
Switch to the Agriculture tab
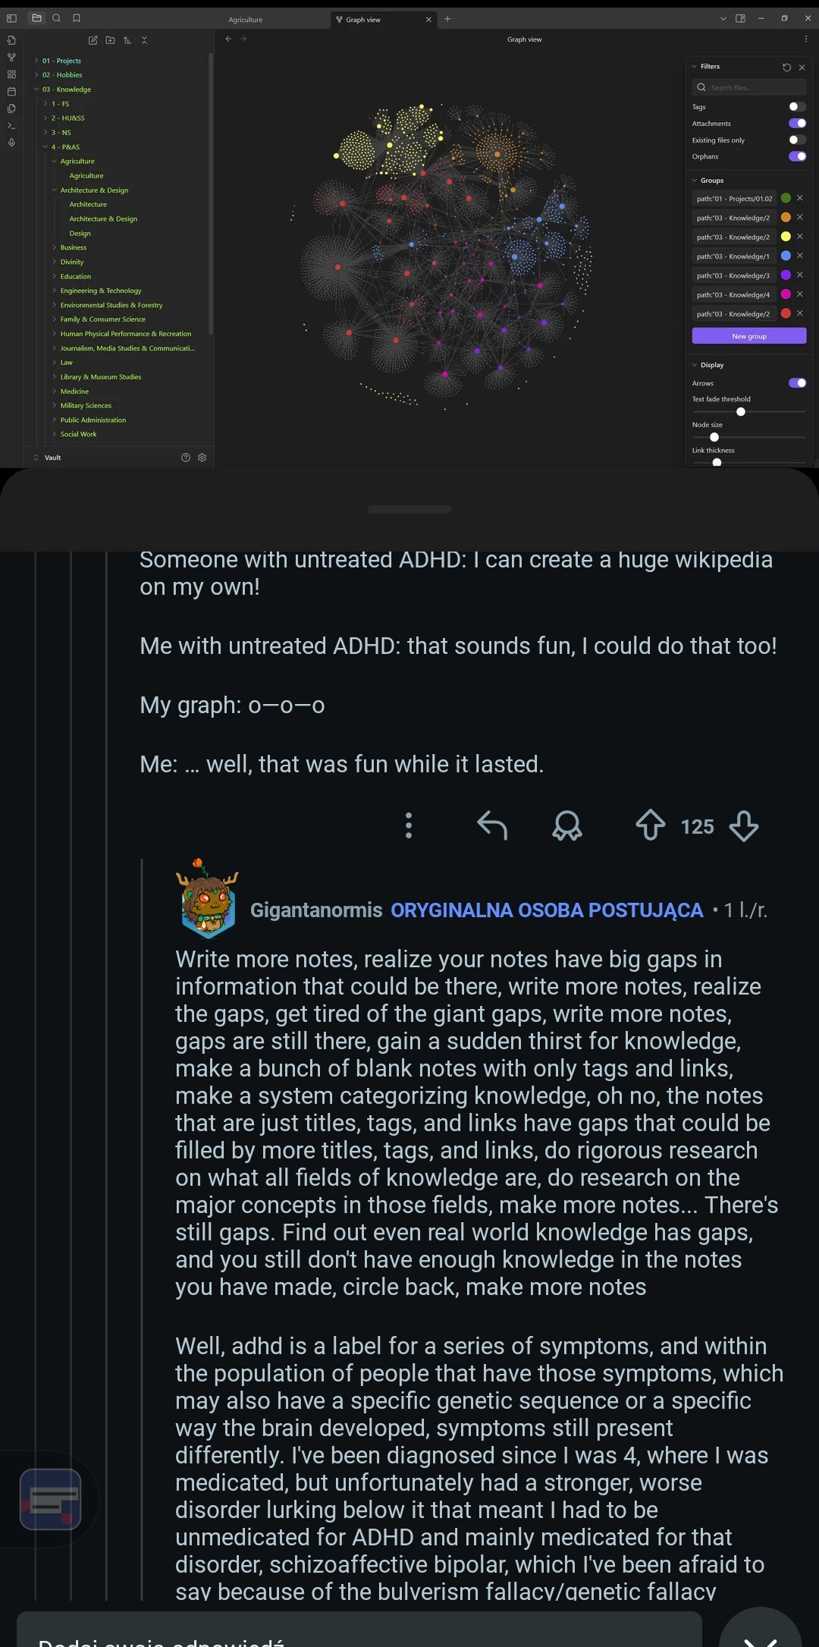pyautogui.click(x=246, y=20)
